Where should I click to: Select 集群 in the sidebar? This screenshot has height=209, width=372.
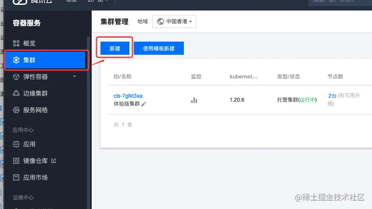pos(45,60)
